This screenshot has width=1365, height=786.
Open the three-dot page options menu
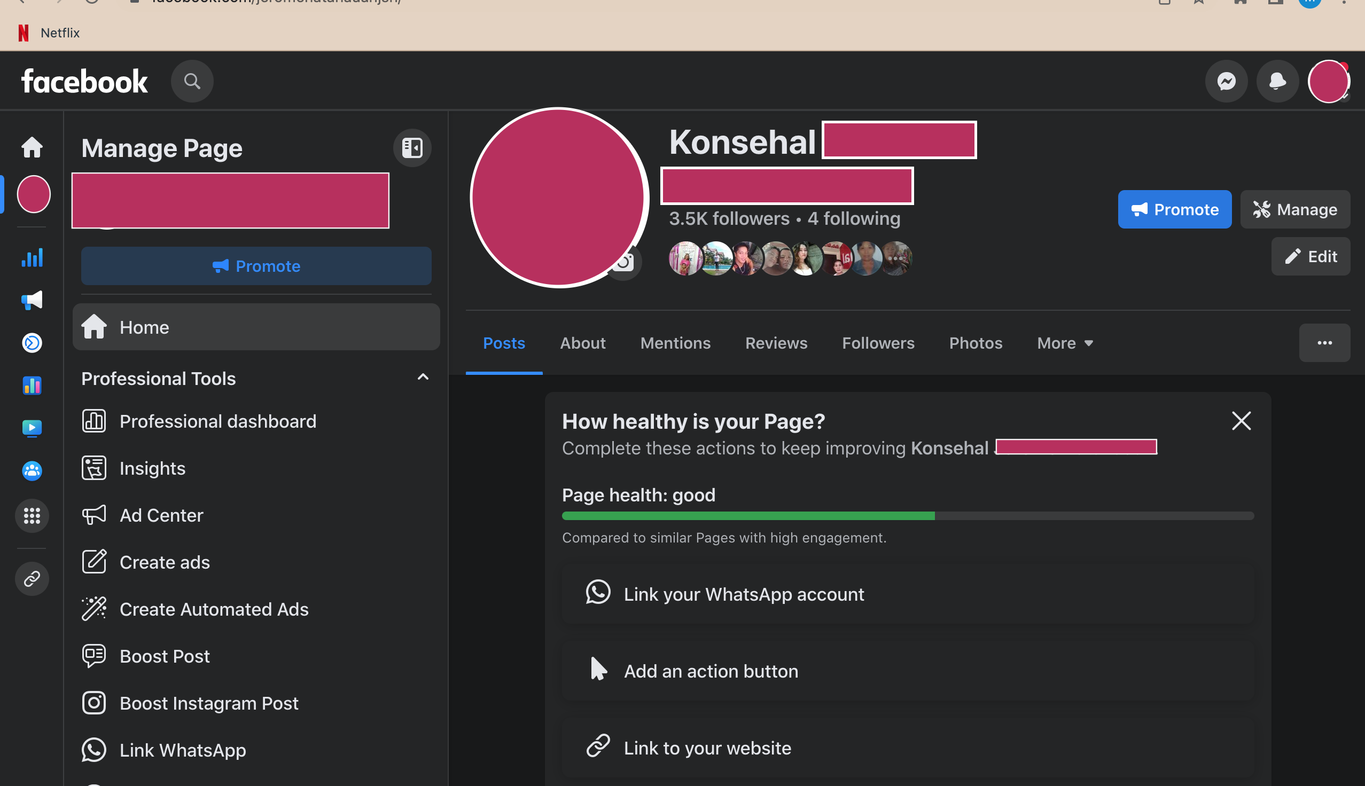[x=1324, y=343]
